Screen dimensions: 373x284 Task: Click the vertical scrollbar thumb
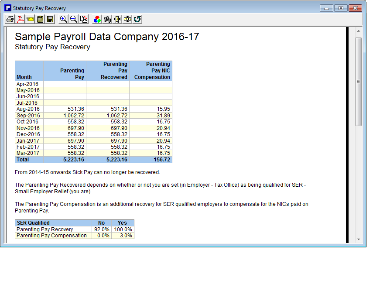359,82
